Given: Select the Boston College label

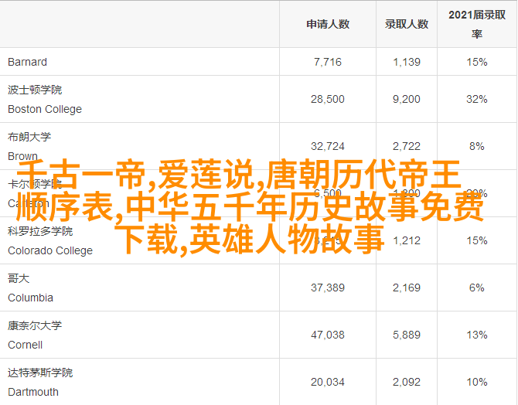Looking at the screenshot, I should tap(45, 109).
